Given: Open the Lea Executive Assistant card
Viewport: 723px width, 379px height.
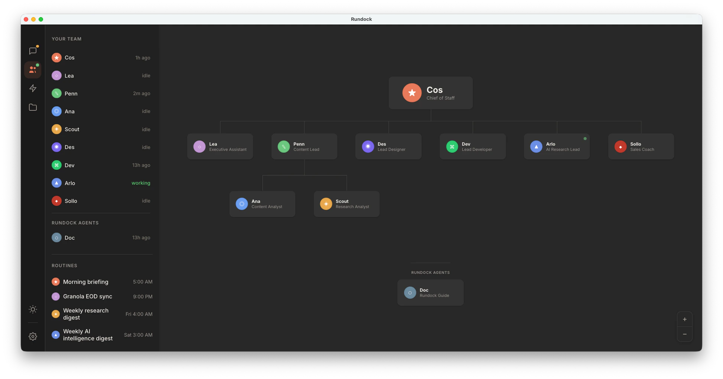Looking at the screenshot, I should click(220, 146).
